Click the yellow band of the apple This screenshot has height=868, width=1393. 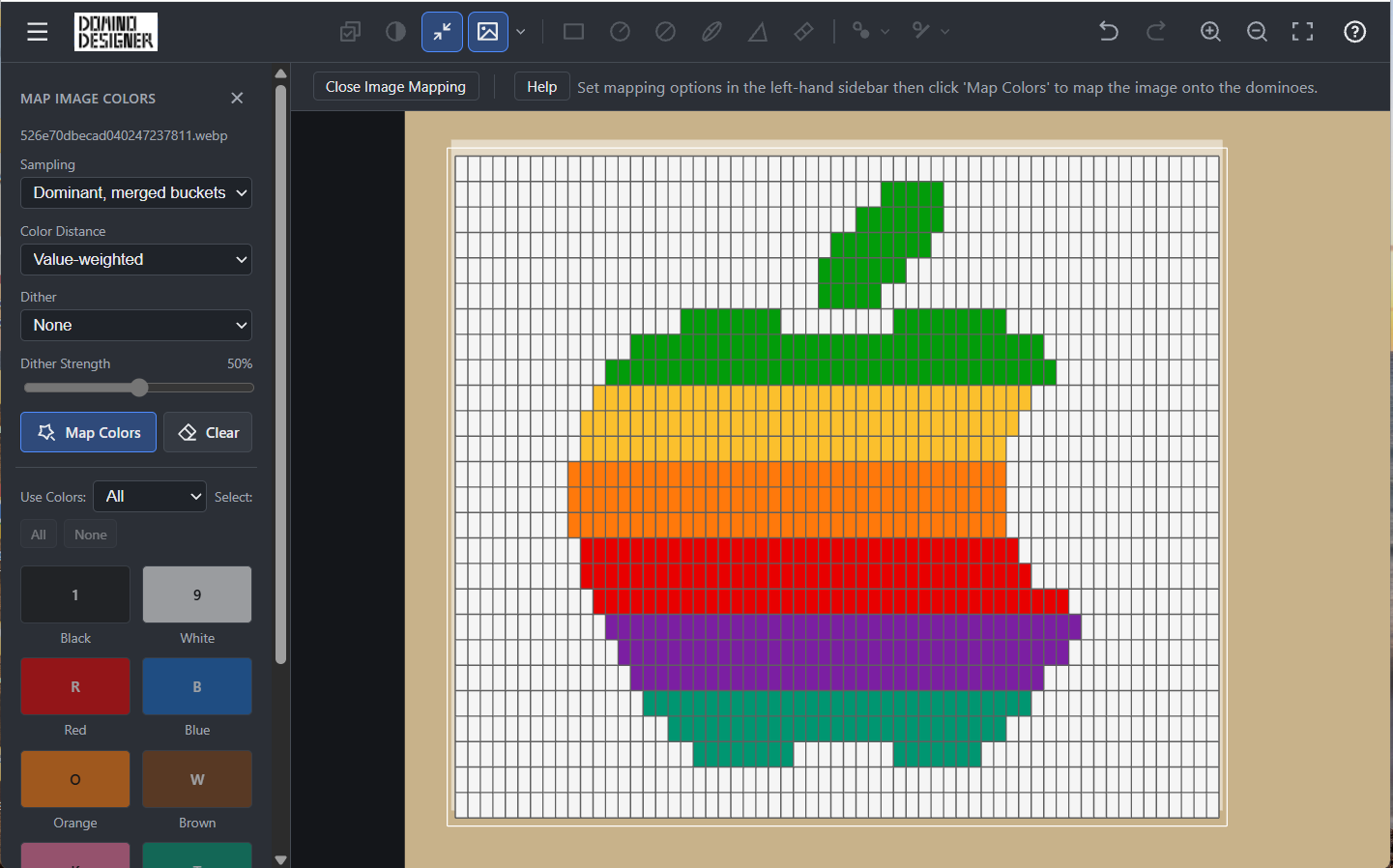pyautogui.click(x=805, y=422)
